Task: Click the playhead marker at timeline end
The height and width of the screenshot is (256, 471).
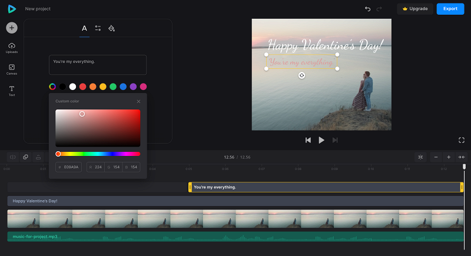Action: (464, 167)
